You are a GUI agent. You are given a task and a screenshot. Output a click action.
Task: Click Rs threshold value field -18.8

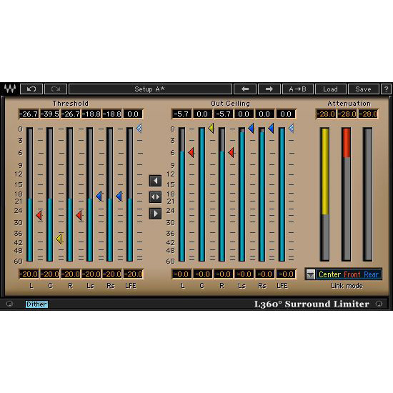pyautogui.click(x=112, y=114)
